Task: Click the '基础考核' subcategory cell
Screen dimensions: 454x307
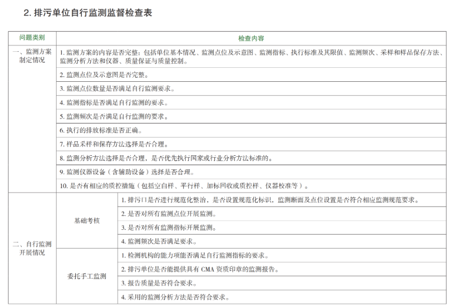Action: (x=87, y=221)
